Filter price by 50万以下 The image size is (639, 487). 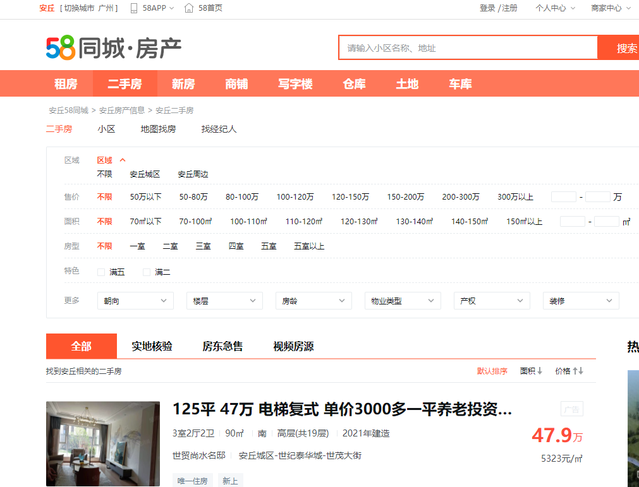pos(145,197)
